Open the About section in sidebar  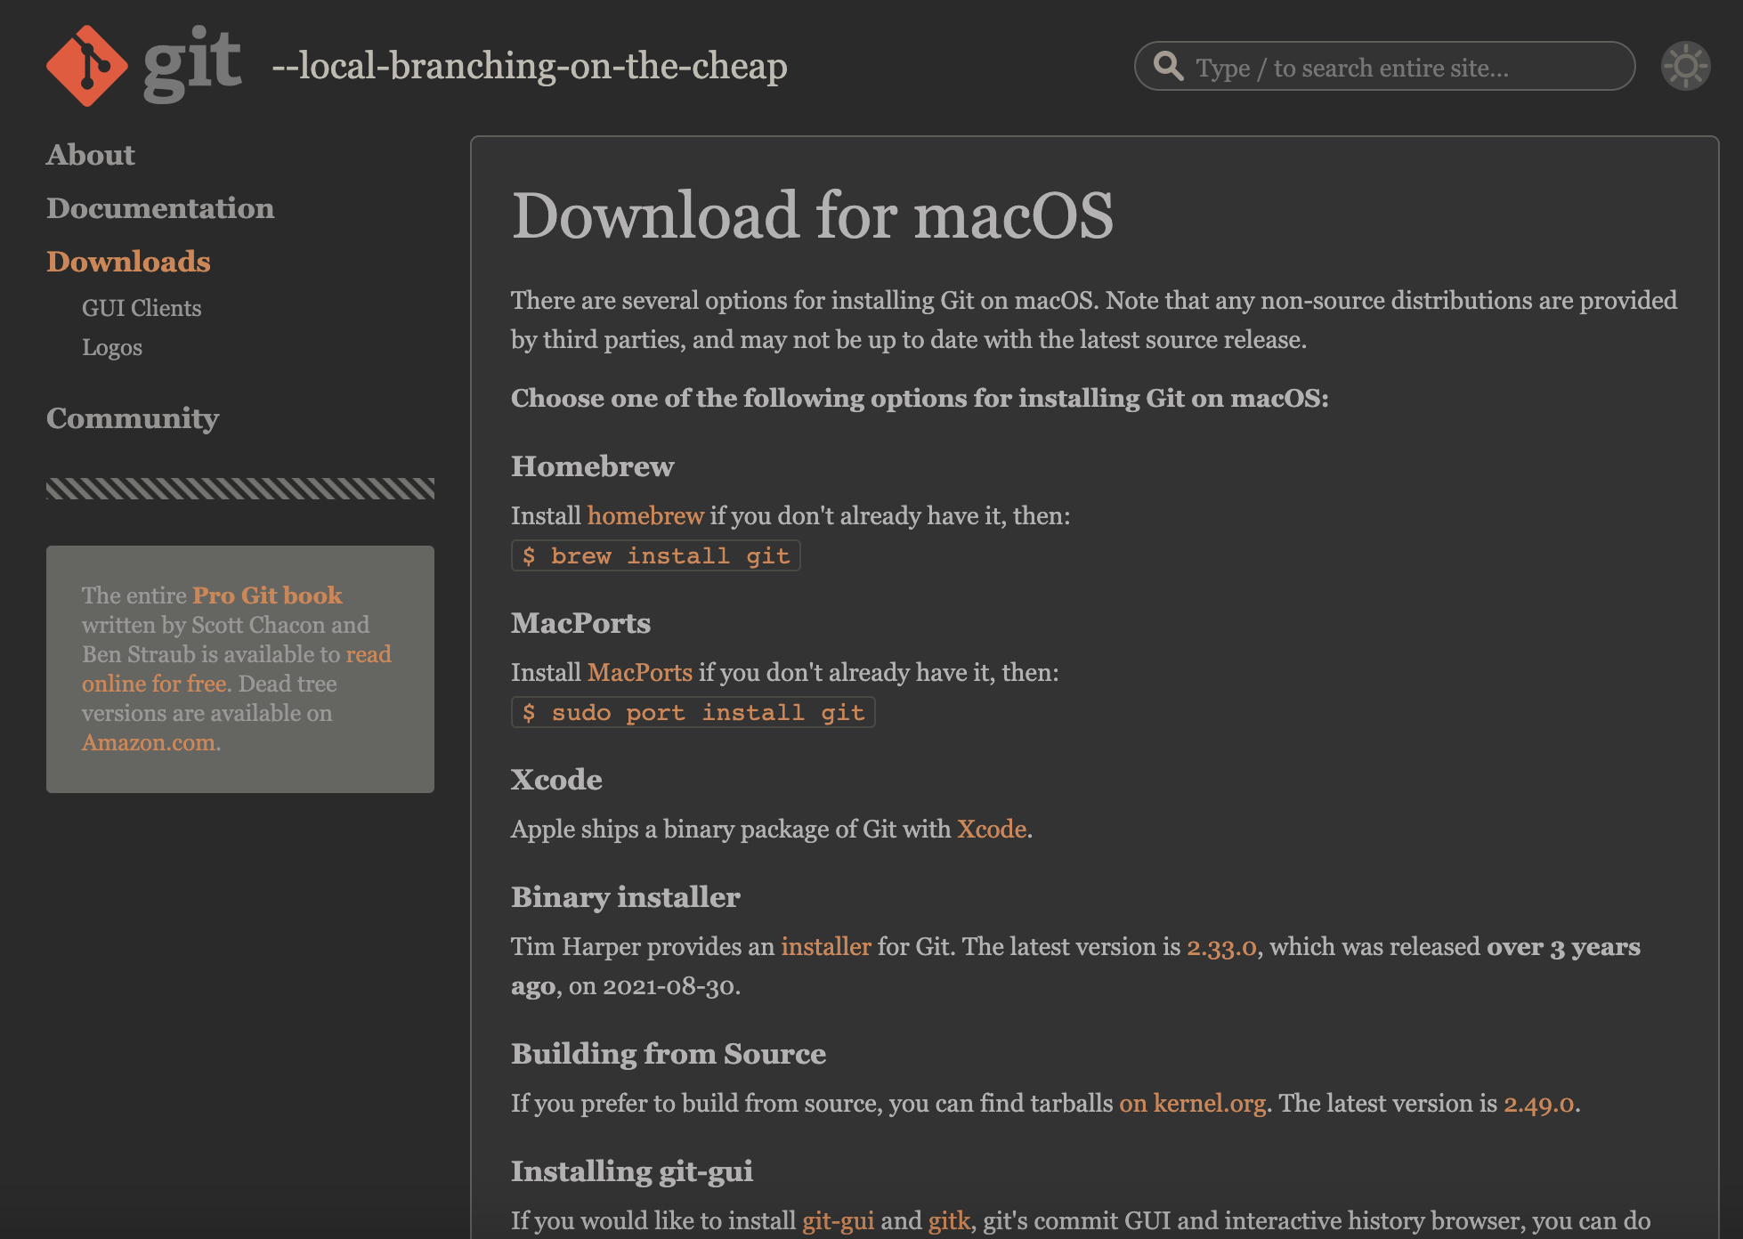click(91, 155)
